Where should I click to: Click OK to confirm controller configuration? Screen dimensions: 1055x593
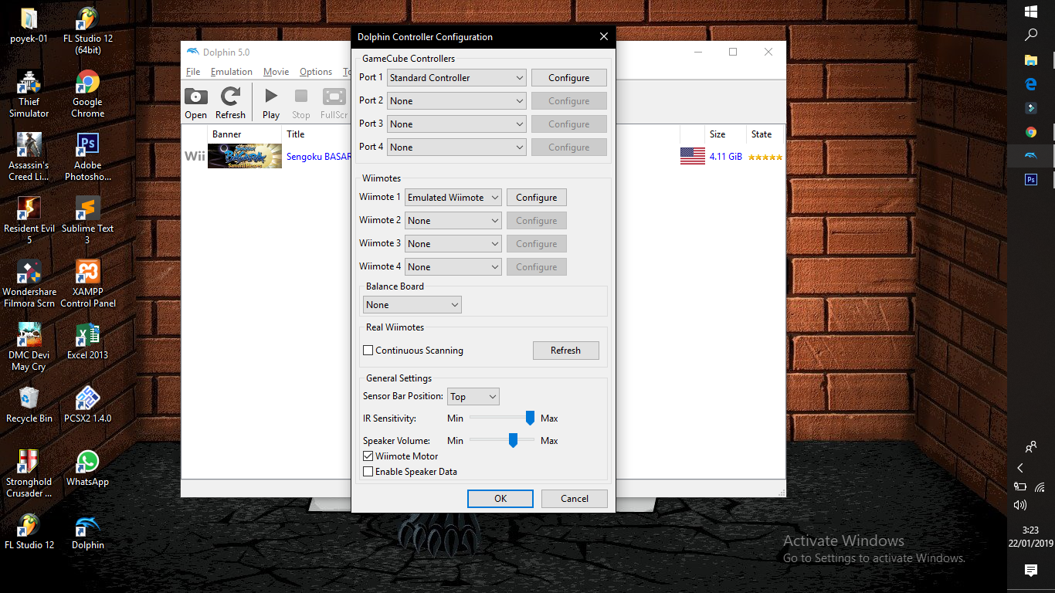tap(500, 499)
